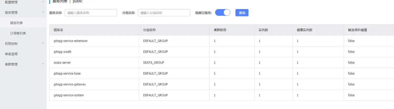Expand the 权限控制 menu chevron
The width and height of the screenshot is (394, 109).
[43, 43]
